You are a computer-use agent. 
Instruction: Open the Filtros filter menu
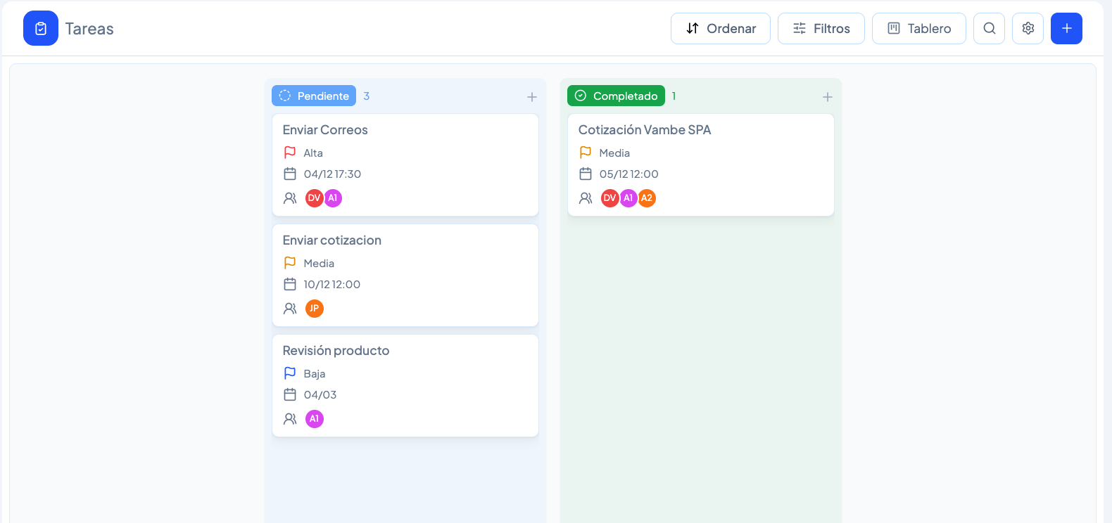[x=821, y=29]
